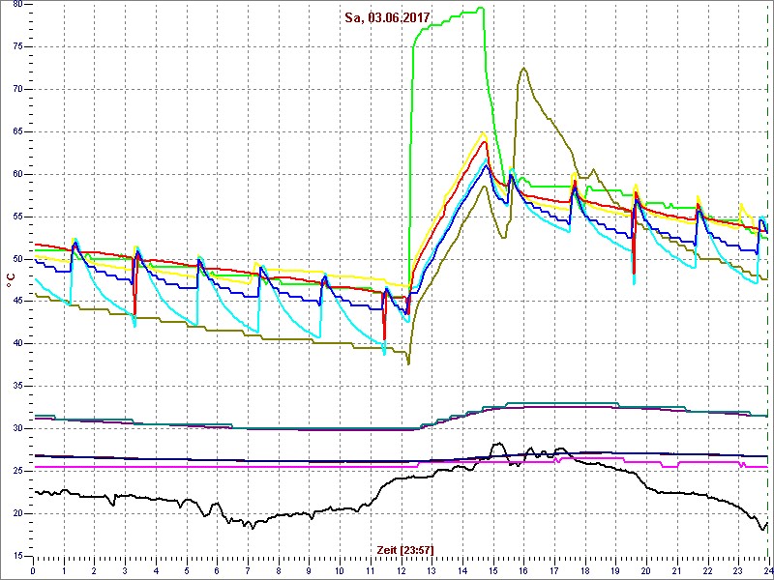Click the °C unit label on the vertical axis
The height and width of the screenshot is (580, 774).
(x=11, y=280)
